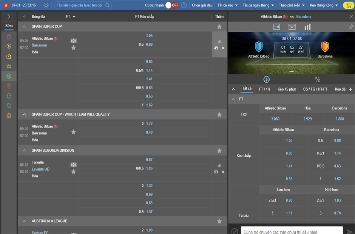Show statistics bars for Athletic Bilbao match row

tap(219, 42)
